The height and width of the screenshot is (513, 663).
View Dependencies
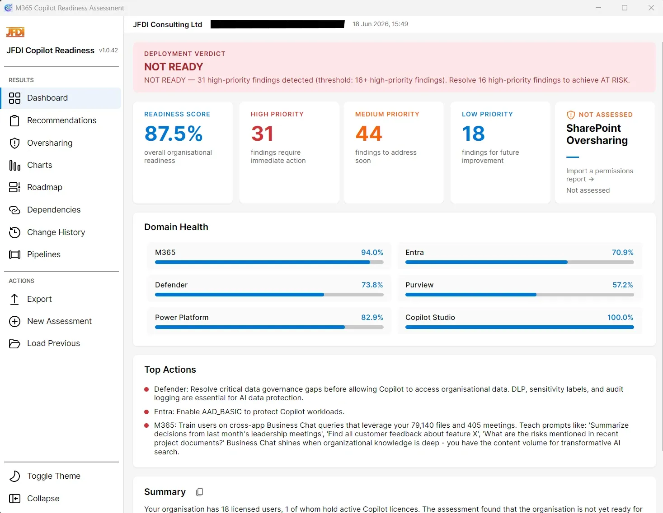pos(61,210)
